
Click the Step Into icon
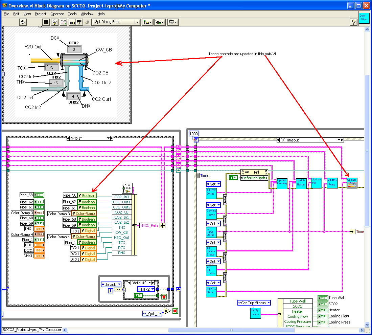coord(72,22)
